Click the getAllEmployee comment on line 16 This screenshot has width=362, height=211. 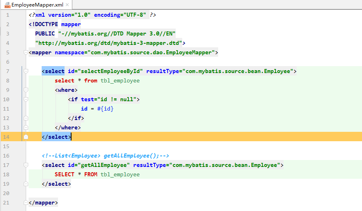tap(105, 156)
